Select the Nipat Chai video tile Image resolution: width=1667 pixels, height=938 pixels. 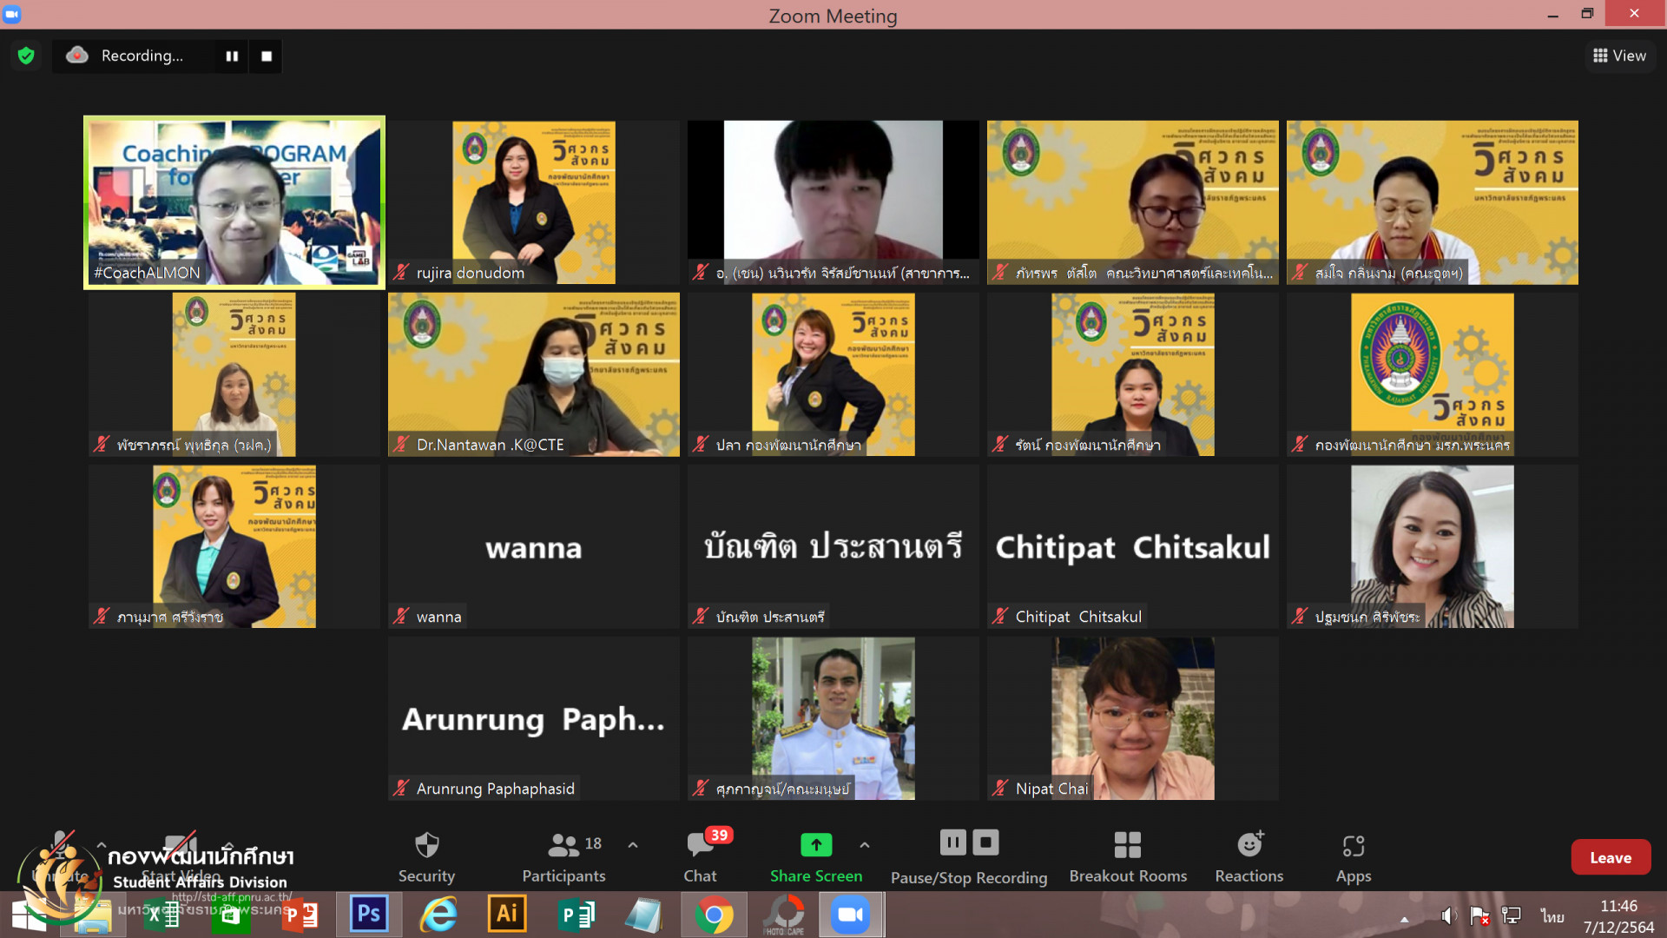click(1132, 718)
